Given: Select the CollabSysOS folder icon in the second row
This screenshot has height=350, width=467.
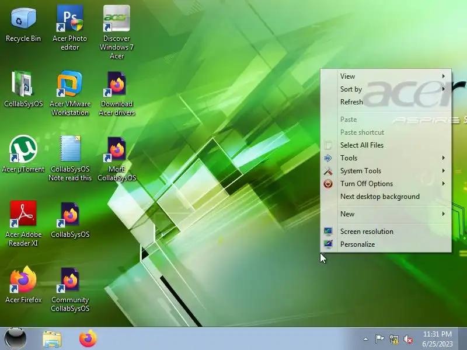Looking at the screenshot, I should pos(23,89).
